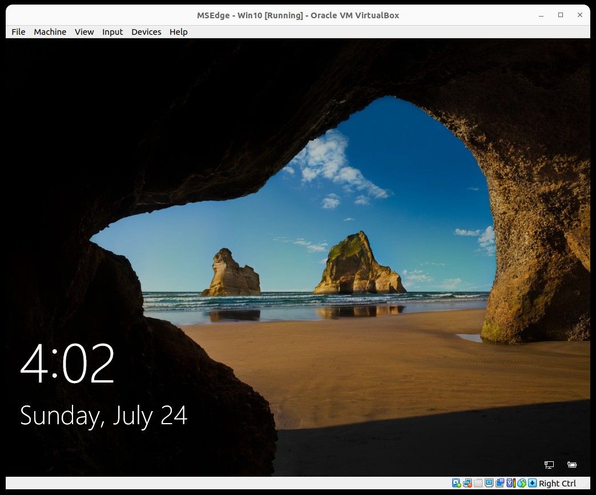The height and width of the screenshot is (495, 596).
Task: Click the network adapters status icon
Action: [467, 483]
